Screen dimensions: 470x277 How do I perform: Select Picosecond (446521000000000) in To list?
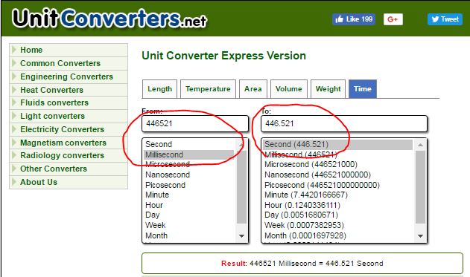point(338,185)
